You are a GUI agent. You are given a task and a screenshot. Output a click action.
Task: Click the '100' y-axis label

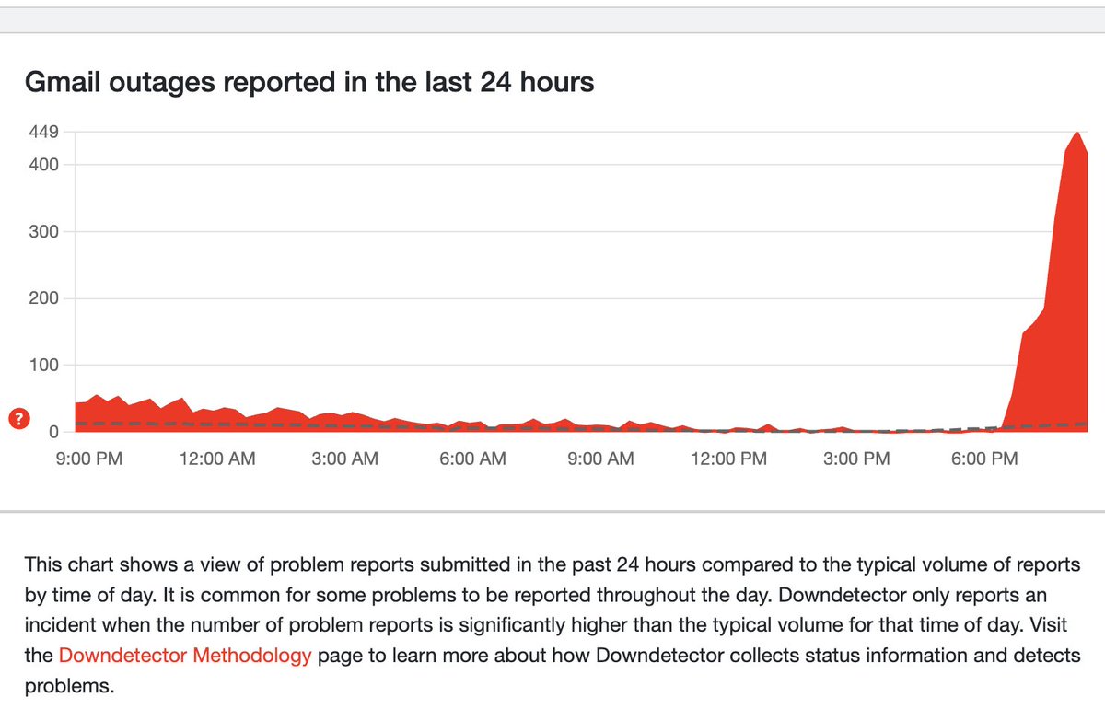click(45, 366)
